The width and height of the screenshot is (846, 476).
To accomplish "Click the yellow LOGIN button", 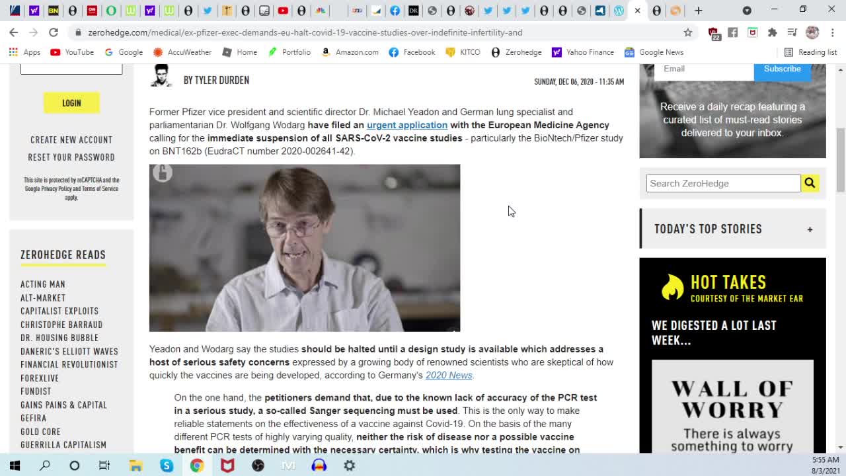I will (x=71, y=102).
